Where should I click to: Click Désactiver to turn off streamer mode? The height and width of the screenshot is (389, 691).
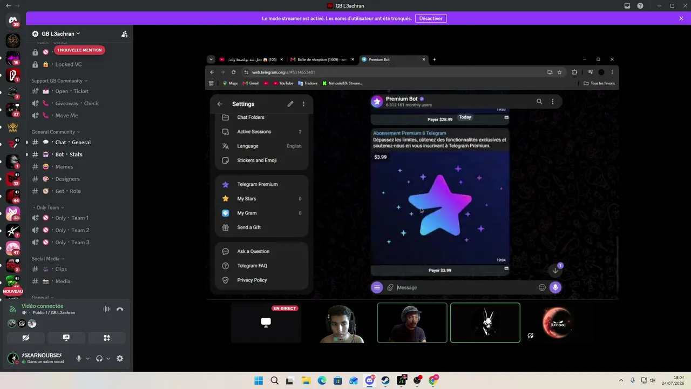click(x=431, y=18)
